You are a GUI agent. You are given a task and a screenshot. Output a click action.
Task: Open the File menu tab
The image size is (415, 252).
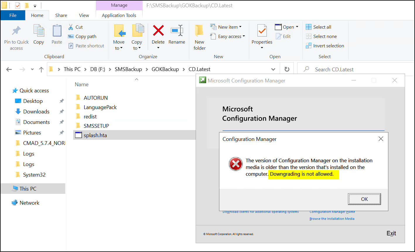[13, 15]
